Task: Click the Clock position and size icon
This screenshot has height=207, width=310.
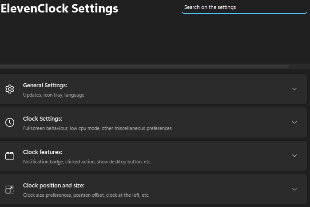Action: (10, 189)
